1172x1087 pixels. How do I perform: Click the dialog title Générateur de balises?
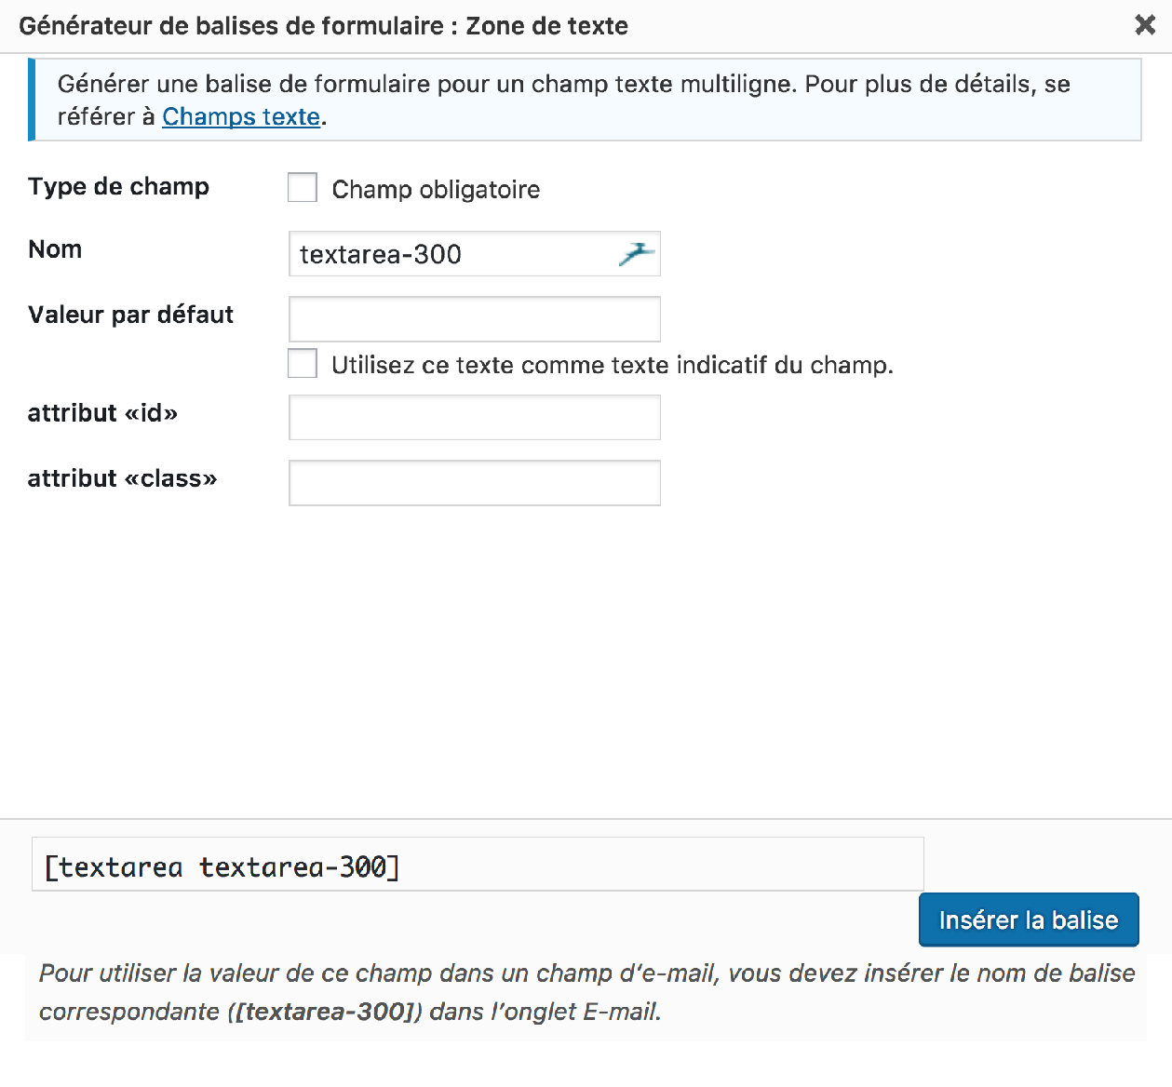pyautogui.click(x=326, y=26)
